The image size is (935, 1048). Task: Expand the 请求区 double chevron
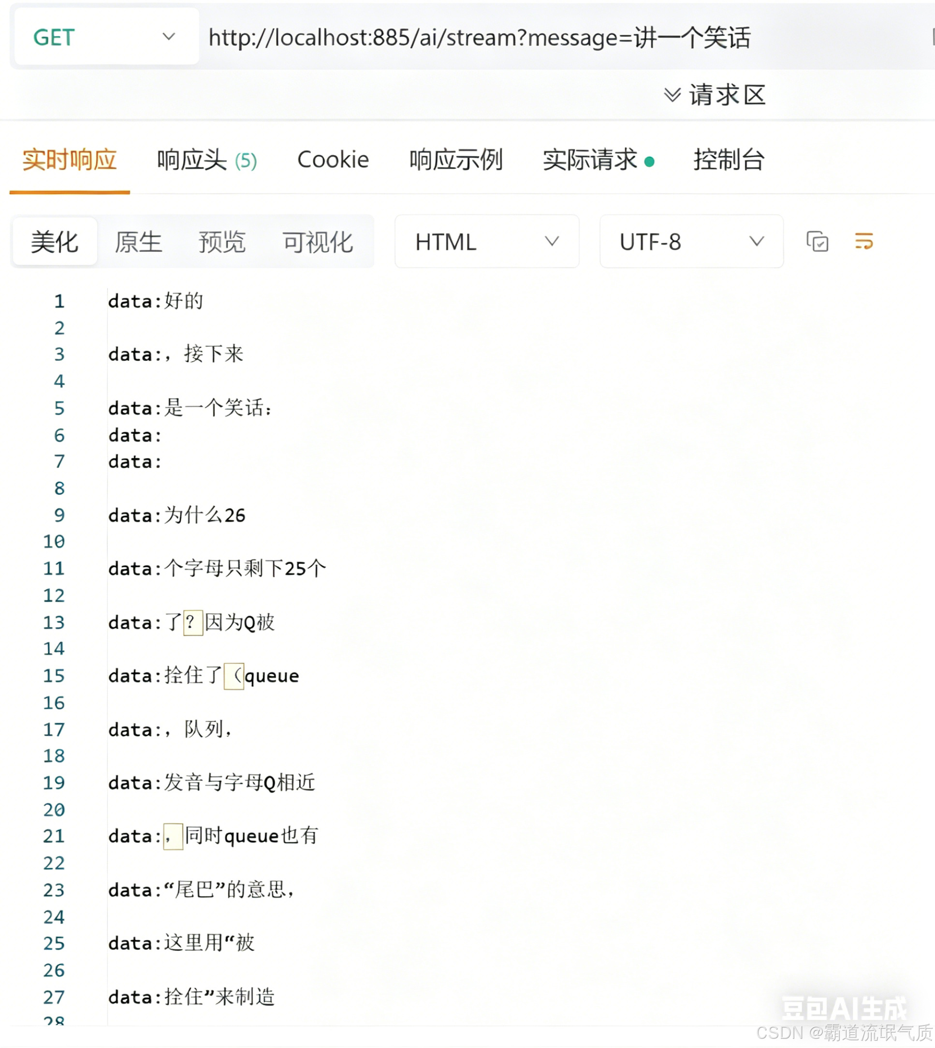tap(672, 95)
